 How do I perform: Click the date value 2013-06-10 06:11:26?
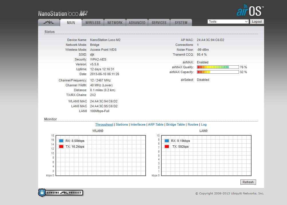click(105, 74)
